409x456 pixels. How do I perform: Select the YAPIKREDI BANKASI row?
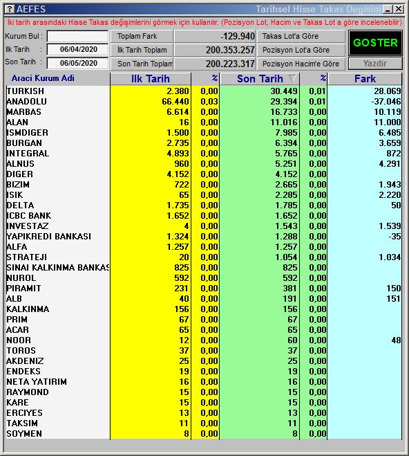tap(204, 237)
